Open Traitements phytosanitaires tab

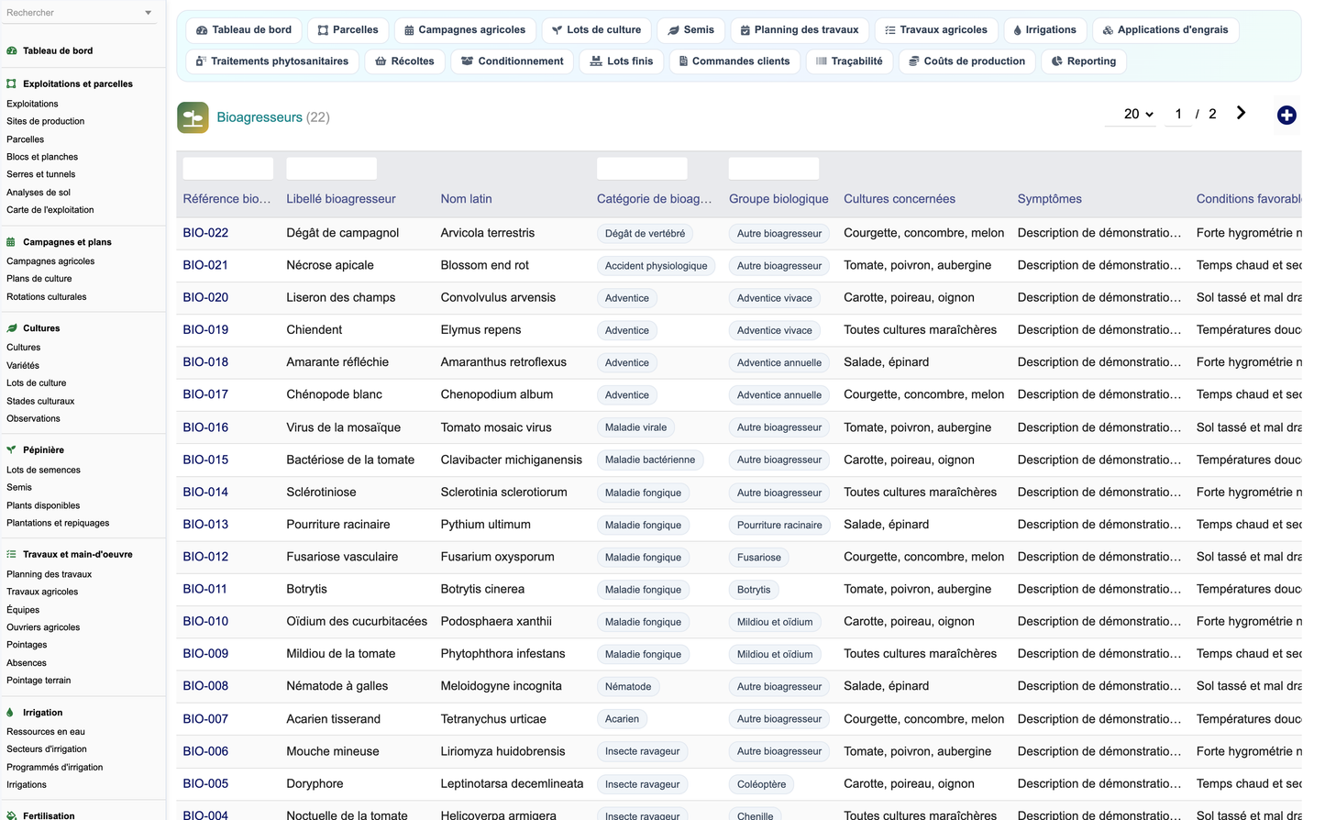272,61
